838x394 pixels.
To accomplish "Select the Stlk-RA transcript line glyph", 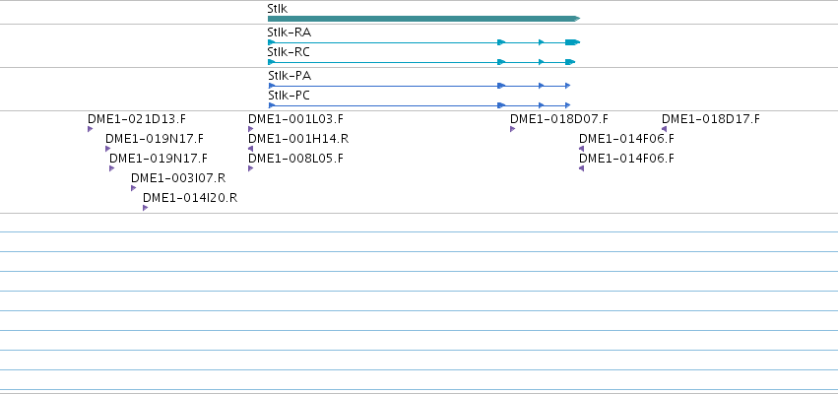I will point(423,42).
